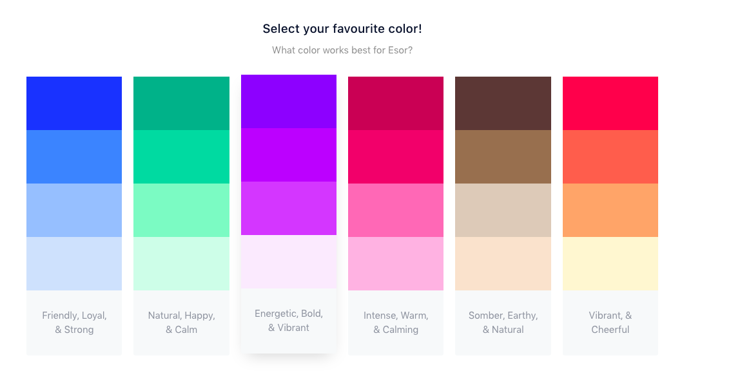
Task: Pick the "Vibrant, & Cheerful" palette label
Action: (x=610, y=323)
